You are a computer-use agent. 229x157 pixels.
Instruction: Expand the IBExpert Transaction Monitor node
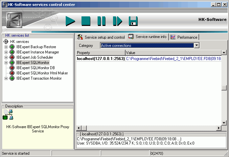tap(6, 79)
